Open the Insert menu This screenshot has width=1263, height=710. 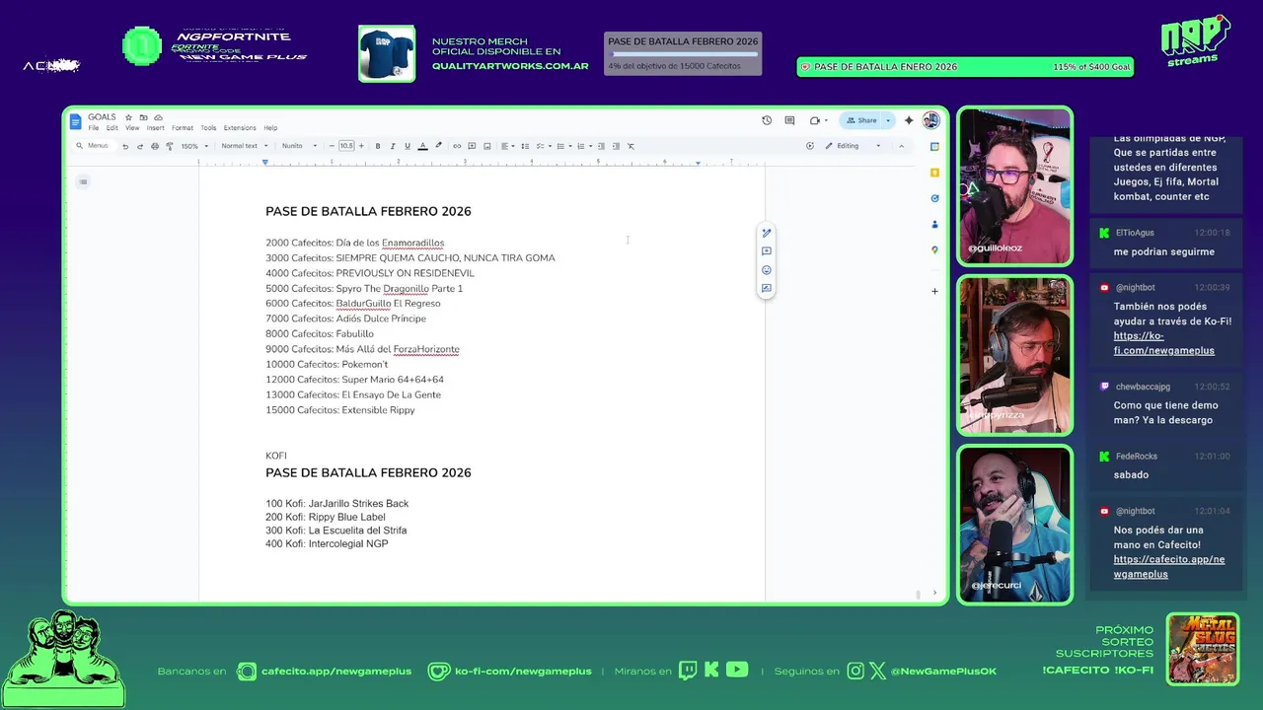[156, 128]
